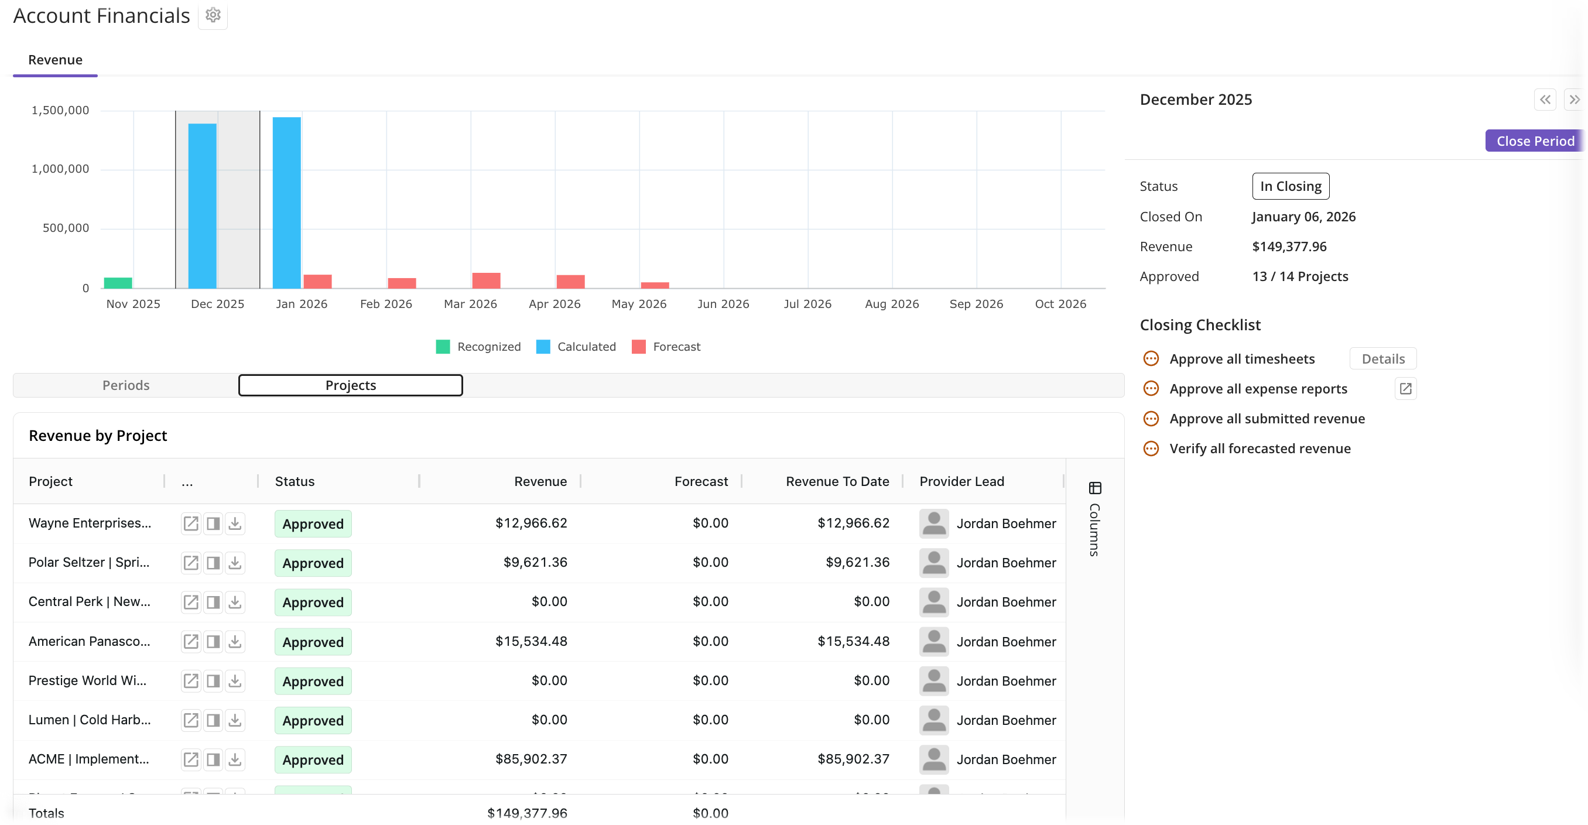
Task: Switch to the Revenue tab
Action: pos(55,59)
